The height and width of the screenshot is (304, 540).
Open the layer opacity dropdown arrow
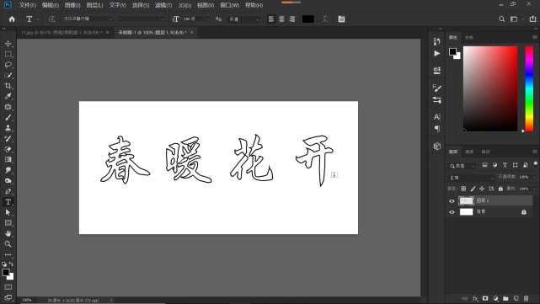coord(534,177)
